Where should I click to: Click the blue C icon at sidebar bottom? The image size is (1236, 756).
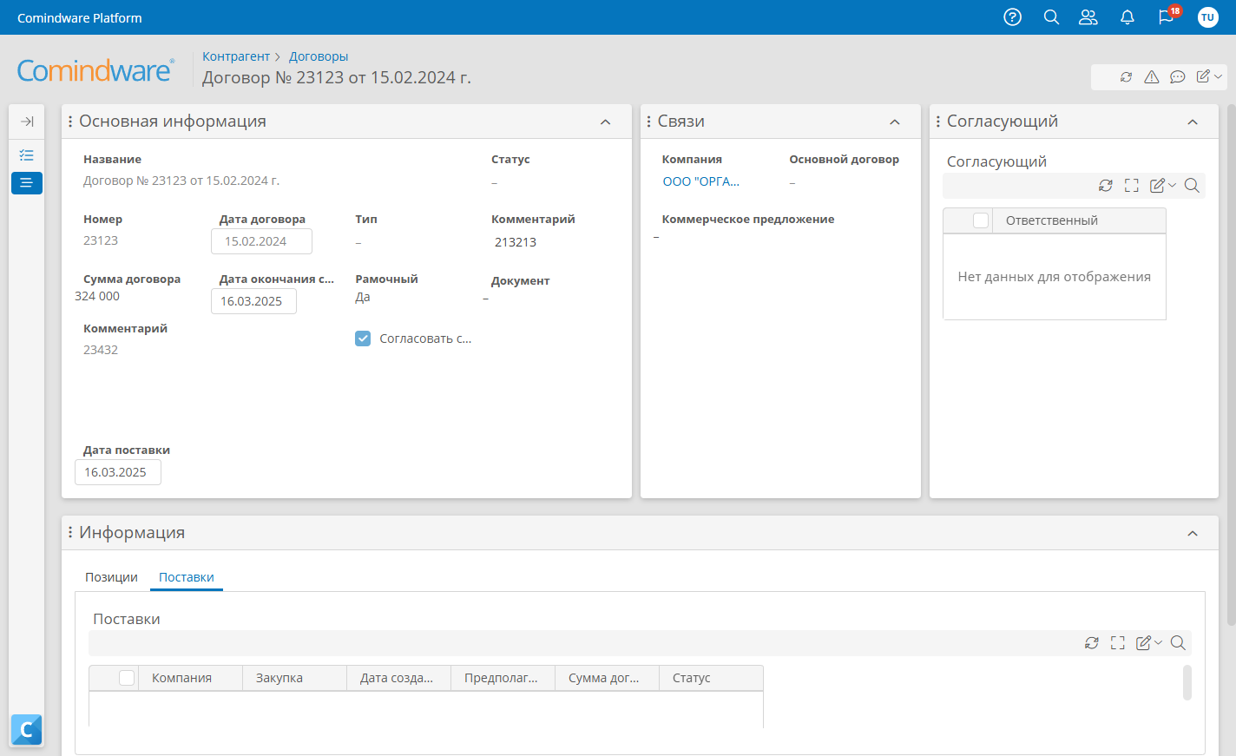tap(26, 730)
